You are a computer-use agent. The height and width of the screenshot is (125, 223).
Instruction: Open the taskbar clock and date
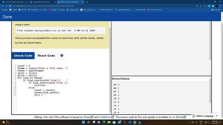coord(215,122)
